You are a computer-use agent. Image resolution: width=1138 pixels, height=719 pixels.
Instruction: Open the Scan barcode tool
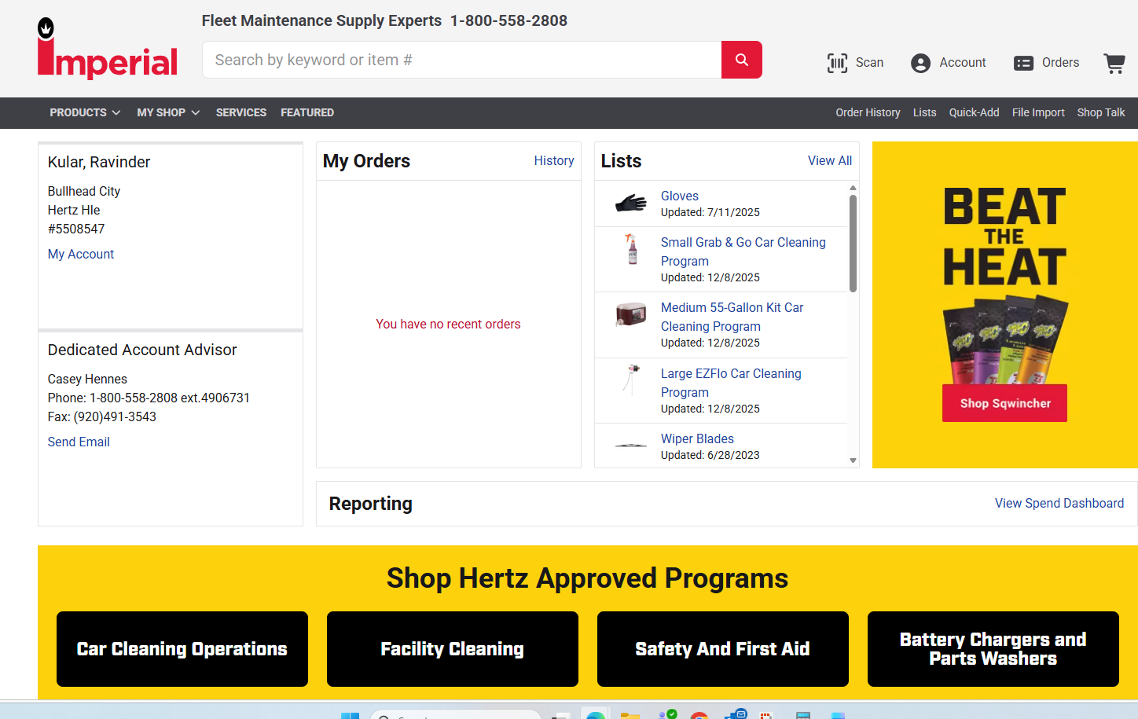click(855, 63)
